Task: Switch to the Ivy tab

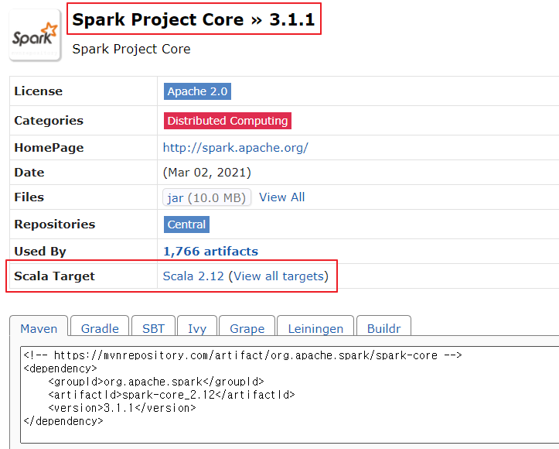Action: (x=197, y=327)
